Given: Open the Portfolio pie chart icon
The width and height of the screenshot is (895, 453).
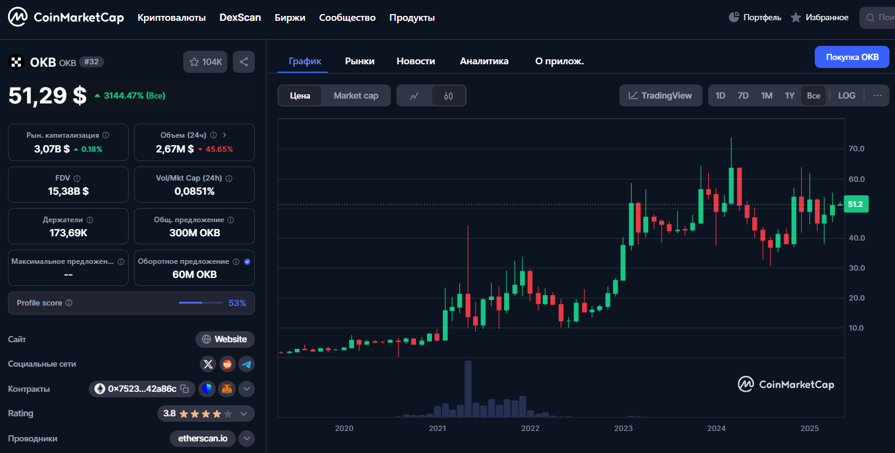Looking at the screenshot, I should pos(734,17).
